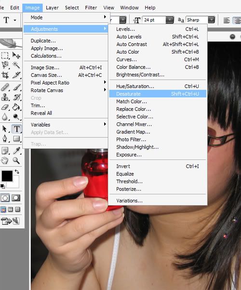The width and height of the screenshot is (241, 290).
Task: Open the Edit menu
Action: coord(14,8)
